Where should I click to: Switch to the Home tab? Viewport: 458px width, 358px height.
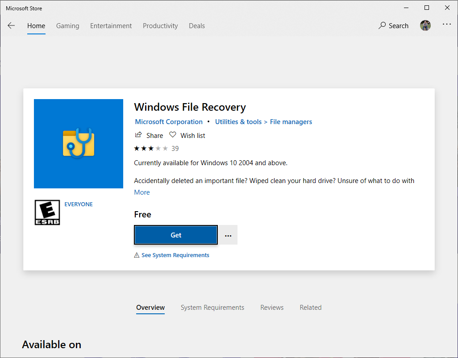[36, 26]
